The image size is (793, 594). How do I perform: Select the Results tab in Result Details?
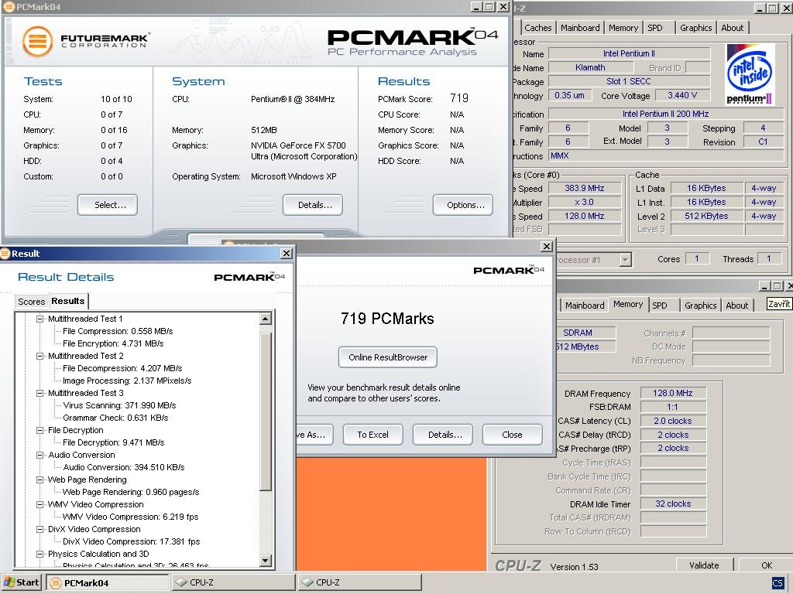[68, 301]
